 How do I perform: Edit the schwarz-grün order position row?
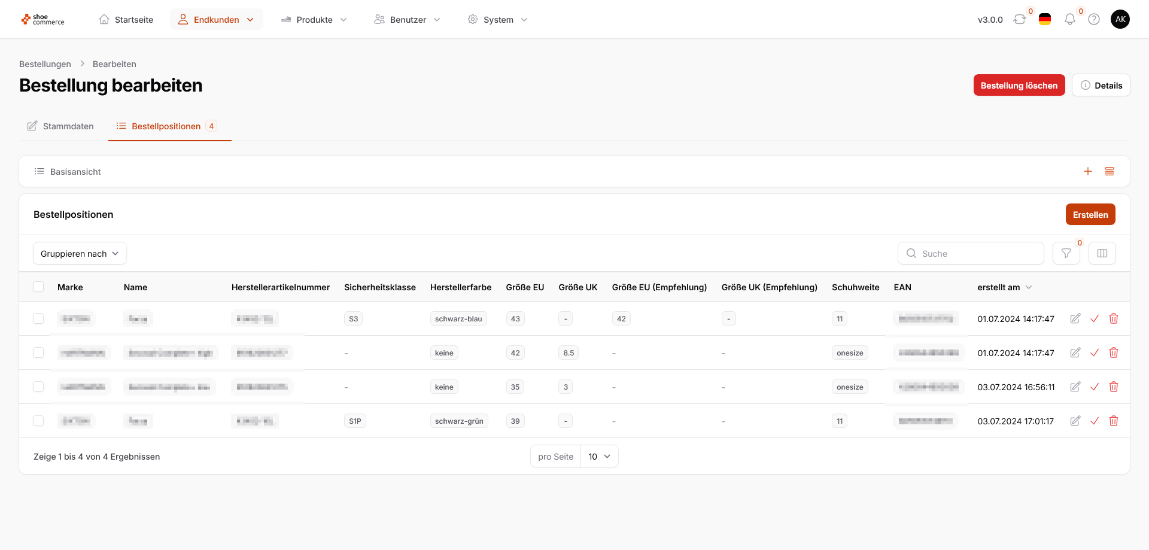point(1075,421)
